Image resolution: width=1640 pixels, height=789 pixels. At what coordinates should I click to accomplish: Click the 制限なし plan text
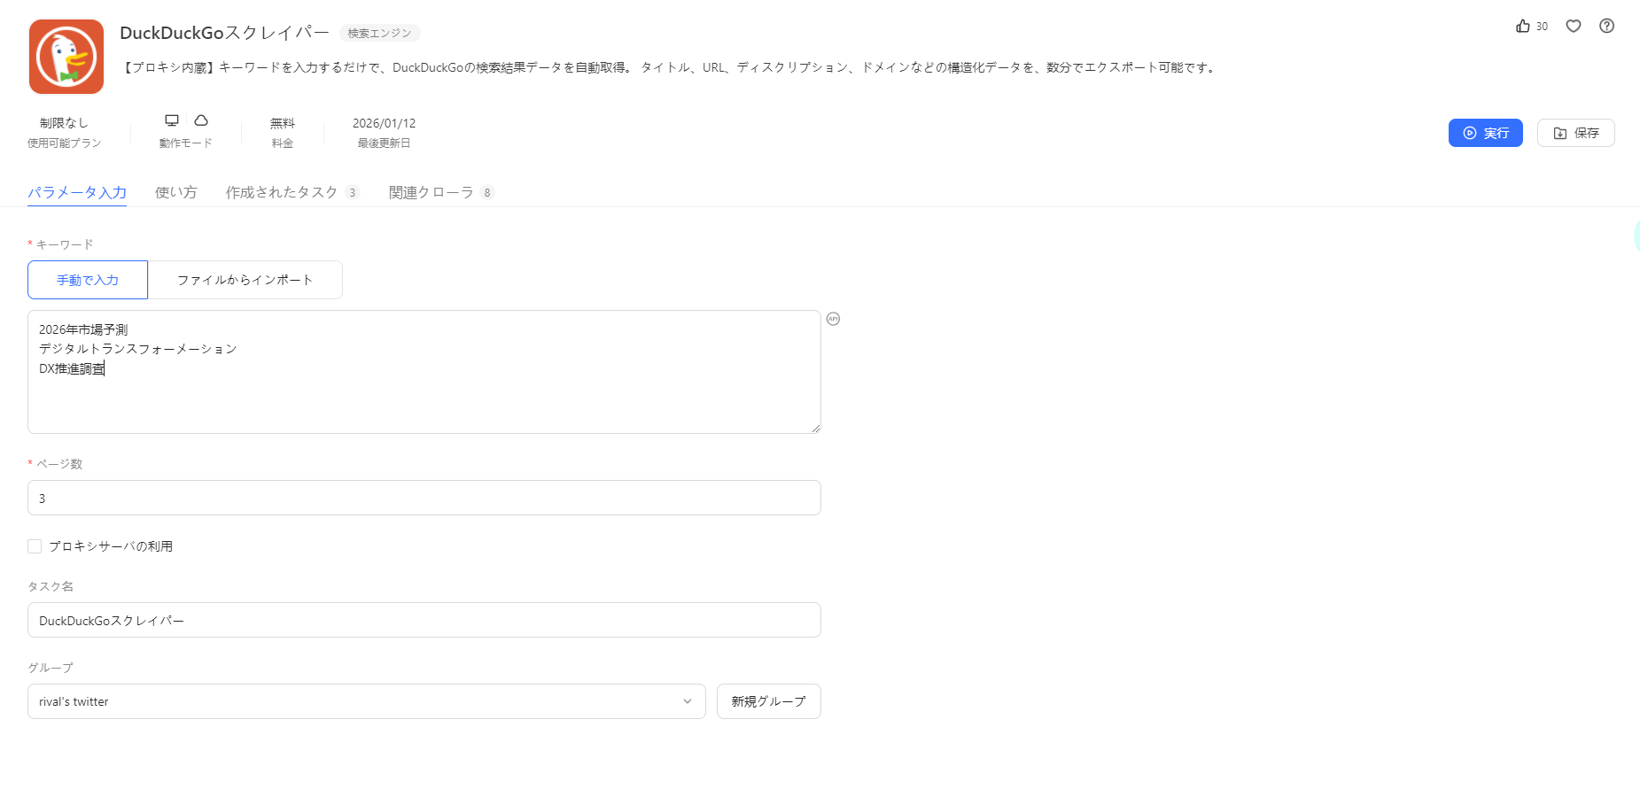(x=64, y=123)
